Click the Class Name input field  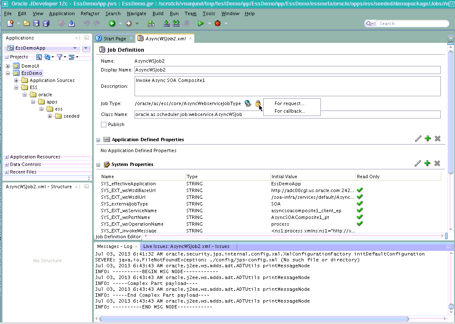pos(287,115)
